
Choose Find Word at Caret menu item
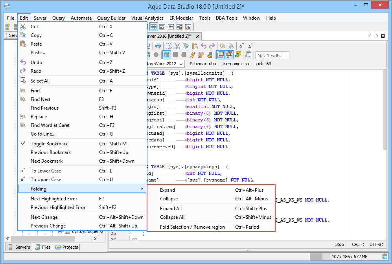click(x=82, y=125)
